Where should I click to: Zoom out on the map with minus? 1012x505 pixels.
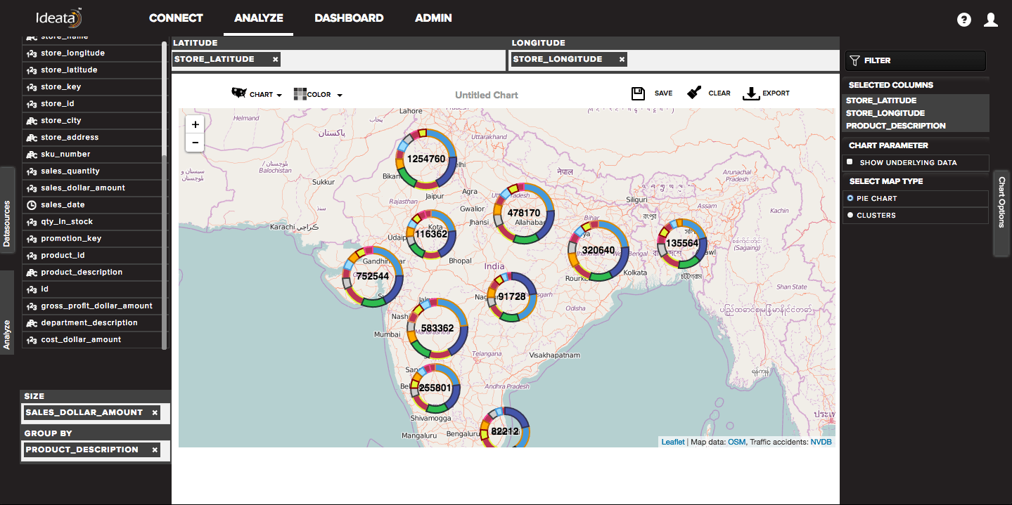click(x=195, y=143)
